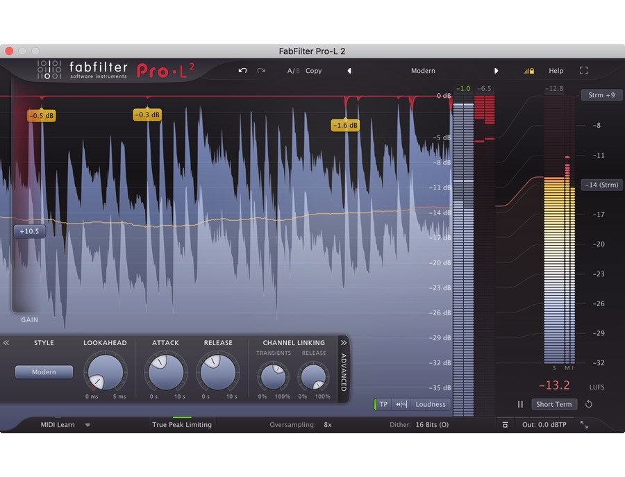Toggle the TP true peak metering button
The width and height of the screenshot is (625, 477).
(x=382, y=405)
